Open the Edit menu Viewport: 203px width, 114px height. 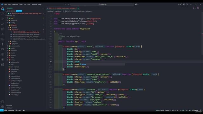(10, 4)
